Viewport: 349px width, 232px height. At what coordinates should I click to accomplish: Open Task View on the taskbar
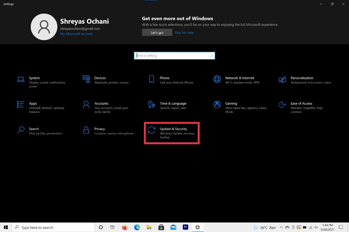112,227
